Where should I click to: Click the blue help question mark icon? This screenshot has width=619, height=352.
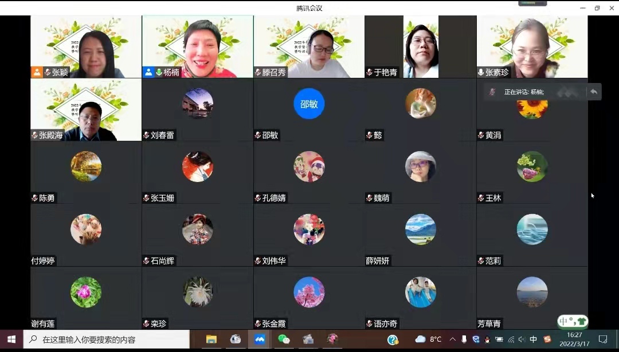(393, 339)
